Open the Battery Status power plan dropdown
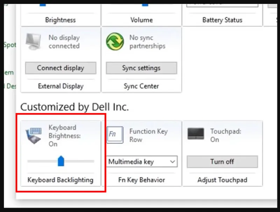This screenshot has width=280, height=212. (222, 5)
